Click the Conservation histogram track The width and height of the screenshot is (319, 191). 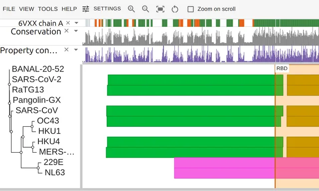coord(200,36)
